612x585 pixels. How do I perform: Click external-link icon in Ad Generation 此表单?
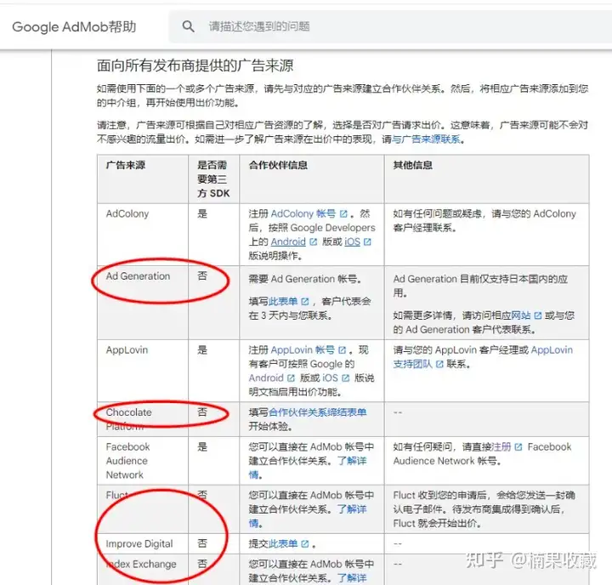(x=305, y=302)
